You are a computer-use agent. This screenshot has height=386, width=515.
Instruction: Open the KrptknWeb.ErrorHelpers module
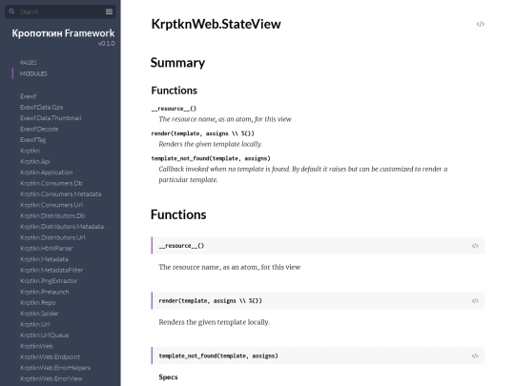tap(55, 368)
